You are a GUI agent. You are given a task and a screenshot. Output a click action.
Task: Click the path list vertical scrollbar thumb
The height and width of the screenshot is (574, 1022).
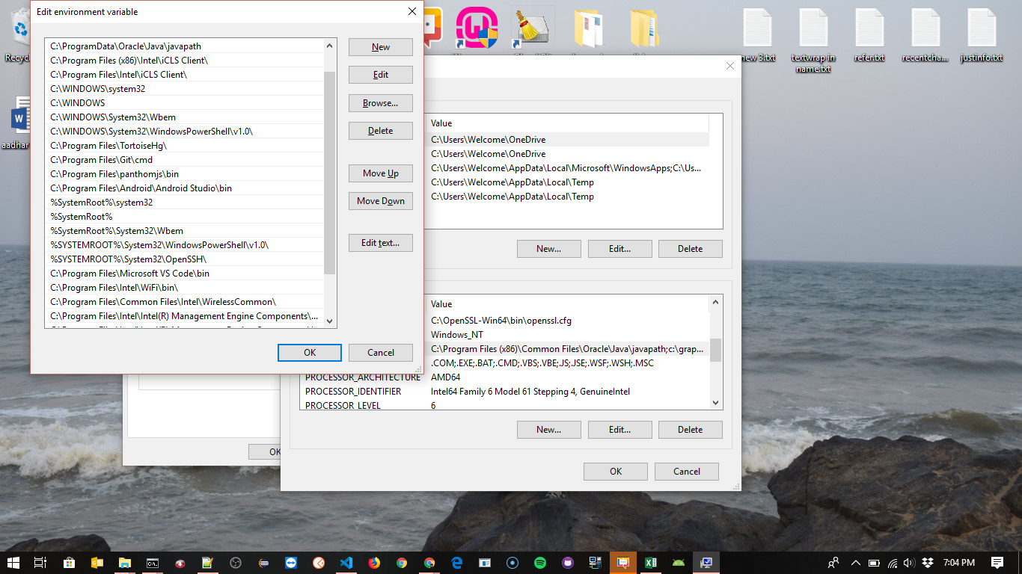[x=330, y=173]
